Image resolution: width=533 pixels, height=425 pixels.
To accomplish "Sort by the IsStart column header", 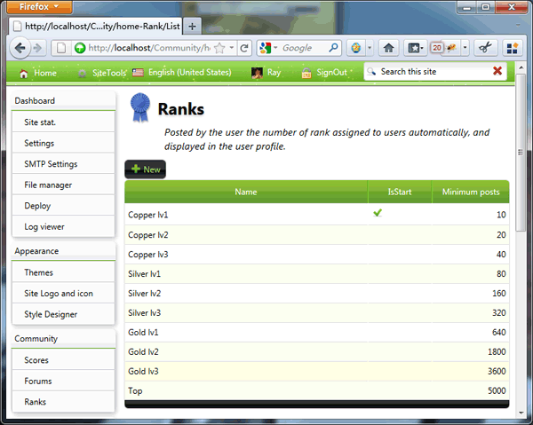I will point(400,192).
